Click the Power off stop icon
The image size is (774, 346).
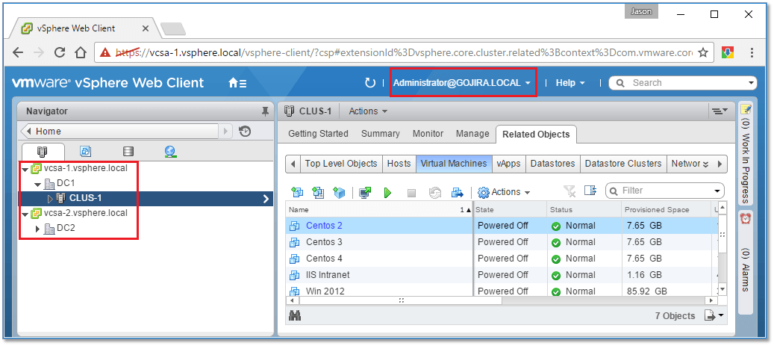point(411,194)
